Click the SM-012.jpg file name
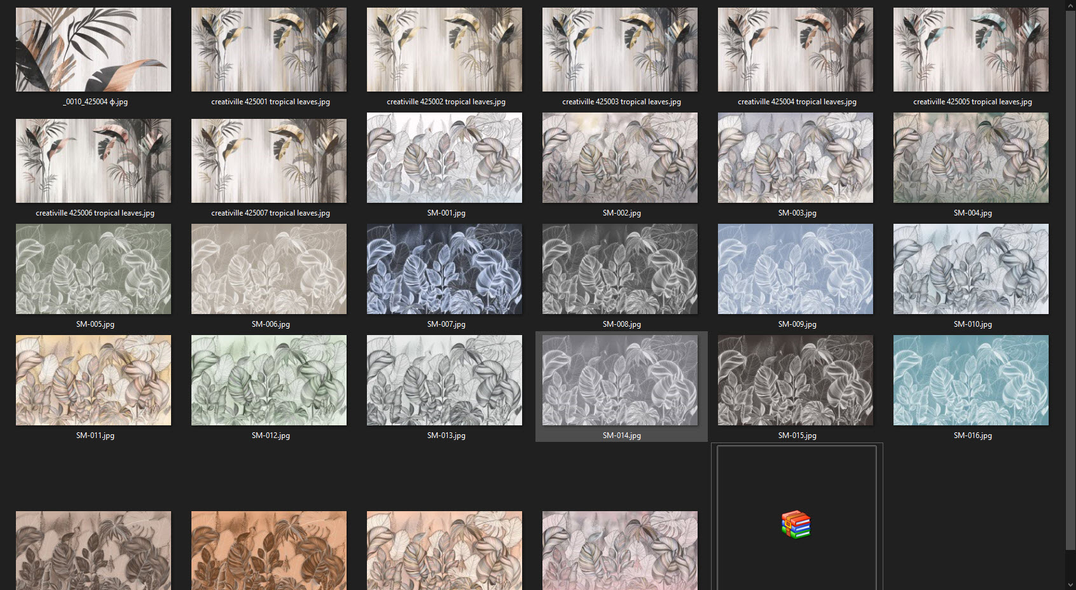1076x590 pixels. (x=270, y=436)
